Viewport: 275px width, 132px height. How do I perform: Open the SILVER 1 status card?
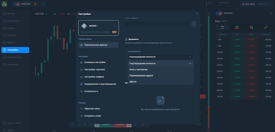(99, 28)
